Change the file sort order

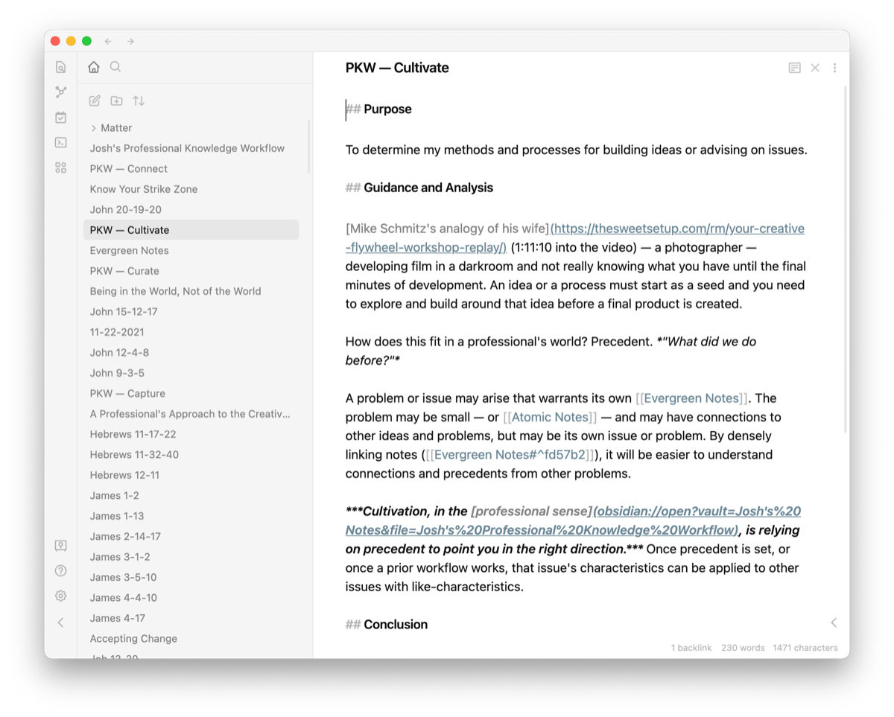click(x=139, y=101)
